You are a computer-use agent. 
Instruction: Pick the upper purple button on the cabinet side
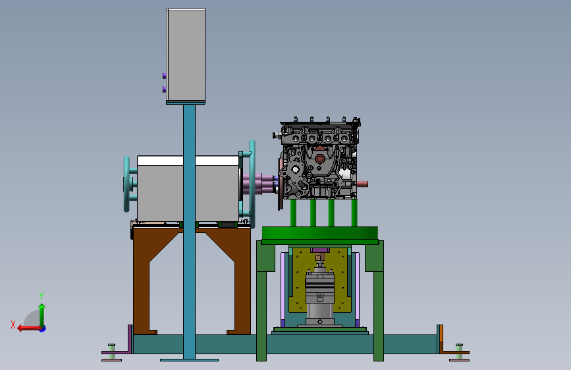coord(164,76)
